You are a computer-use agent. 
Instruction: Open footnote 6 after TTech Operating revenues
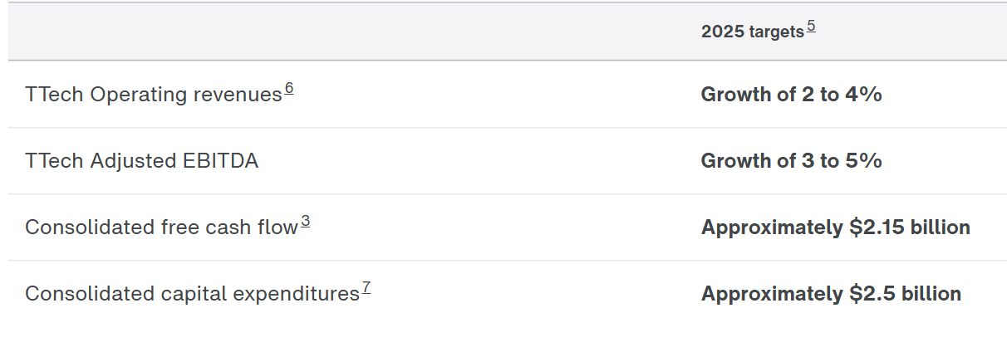(289, 89)
